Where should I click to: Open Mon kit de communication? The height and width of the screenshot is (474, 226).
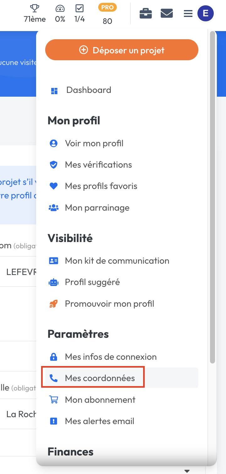click(x=117, y=261)
